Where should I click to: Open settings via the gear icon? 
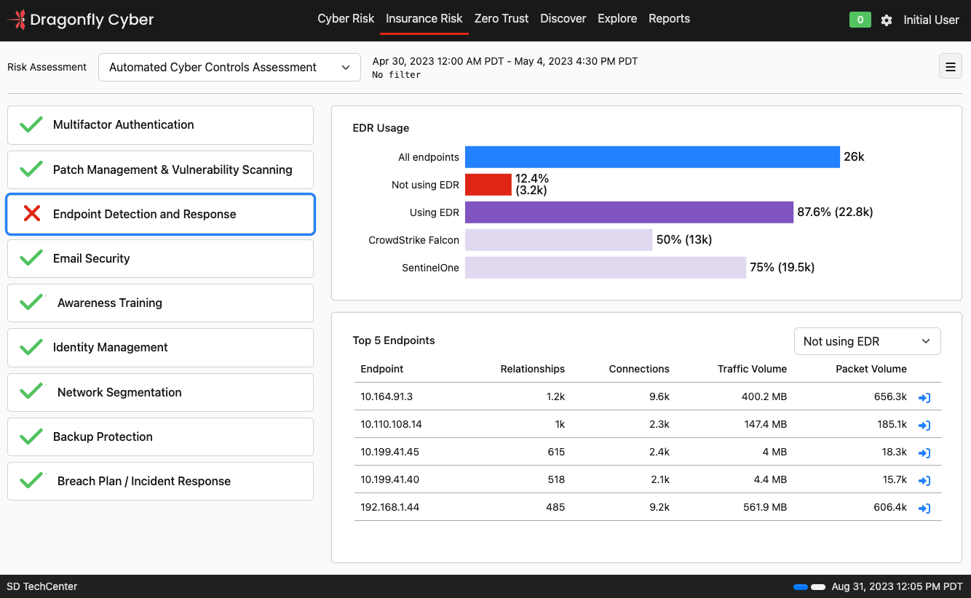coord(886,20)
